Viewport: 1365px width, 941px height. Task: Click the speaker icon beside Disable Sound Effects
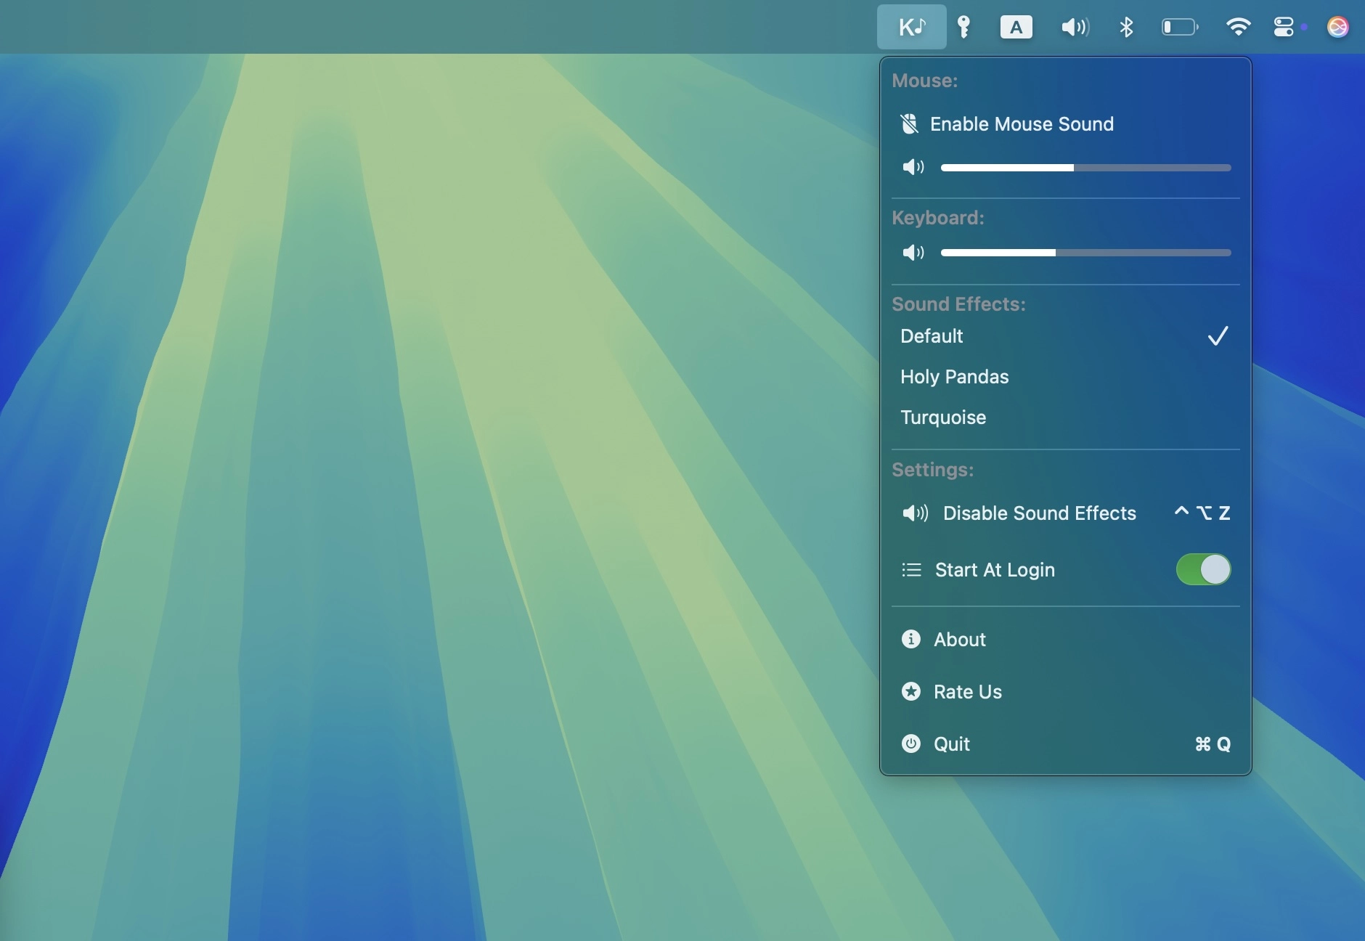click(x=914, y=513)
